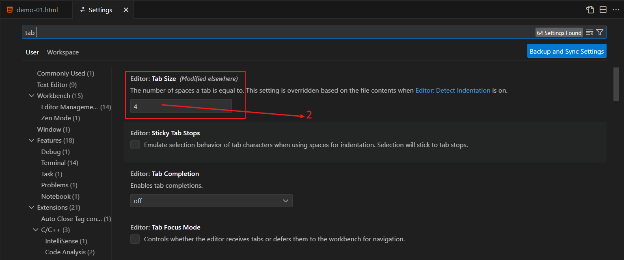Click the Editor: Tab Focus Mode heading

click(x=165, y=227)
